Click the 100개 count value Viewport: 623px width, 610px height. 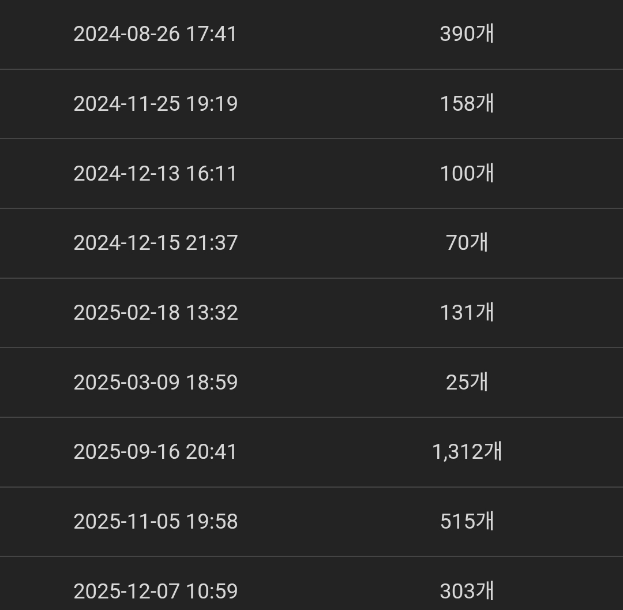[467, 174]
